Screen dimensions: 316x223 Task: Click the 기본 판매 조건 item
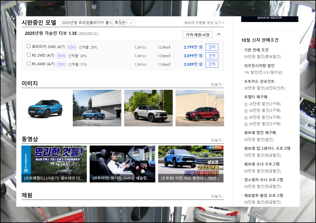256,50
